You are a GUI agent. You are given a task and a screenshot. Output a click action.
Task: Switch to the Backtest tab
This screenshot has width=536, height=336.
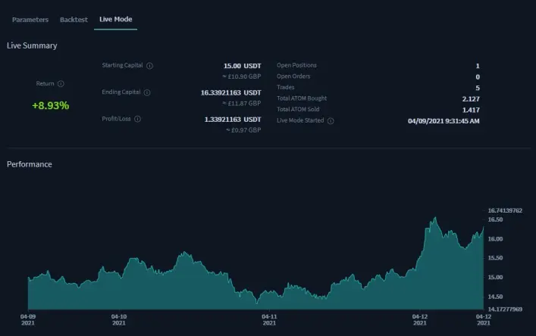[x=74, y=20]
